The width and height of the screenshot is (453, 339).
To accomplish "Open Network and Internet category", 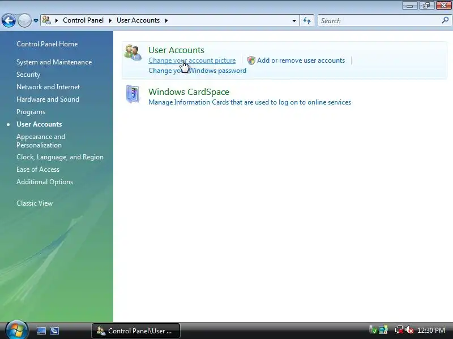I will tap(48, 87).
